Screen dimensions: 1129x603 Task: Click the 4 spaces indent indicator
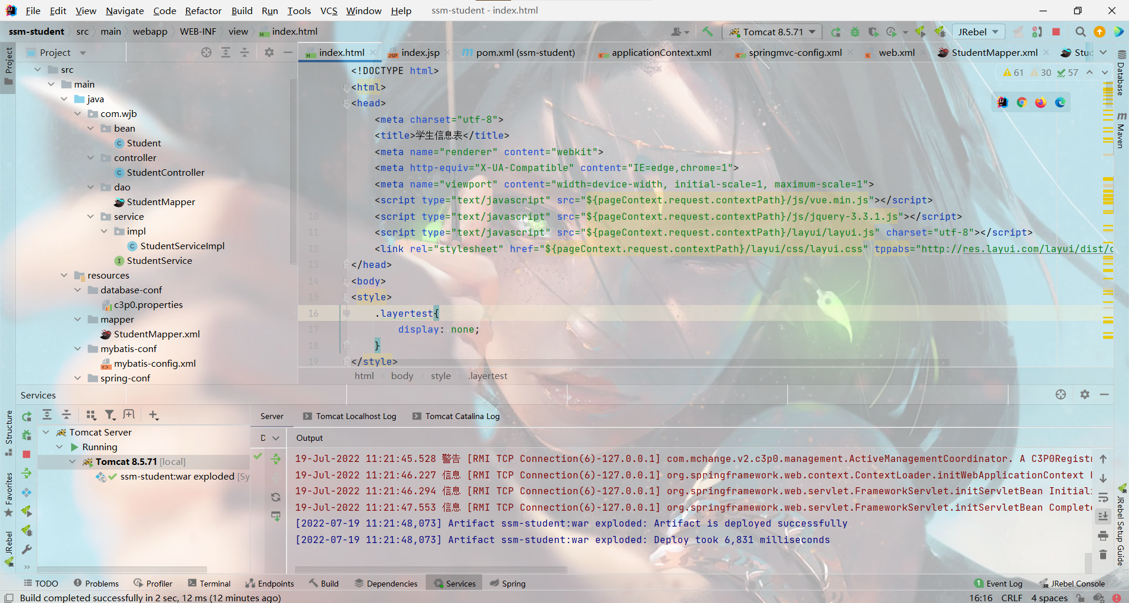(x=1049, y=598)
